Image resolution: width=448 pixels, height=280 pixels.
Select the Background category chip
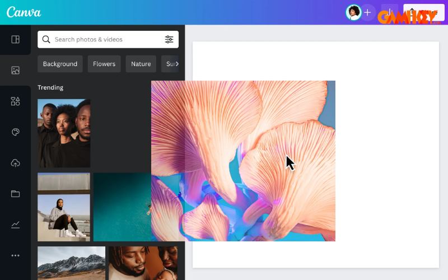60,64
